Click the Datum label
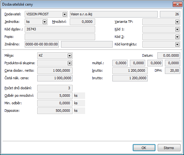 pos(148,55)
